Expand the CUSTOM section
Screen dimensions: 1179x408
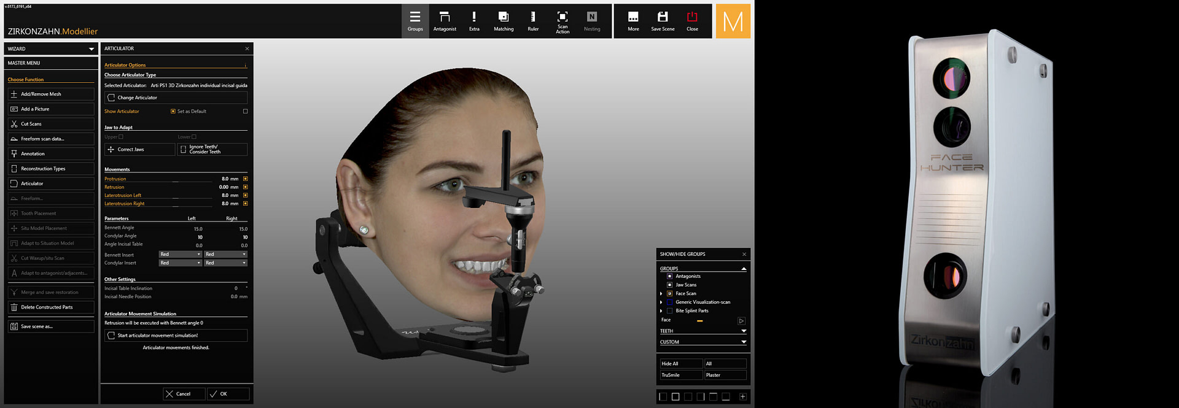click(744, 342)
